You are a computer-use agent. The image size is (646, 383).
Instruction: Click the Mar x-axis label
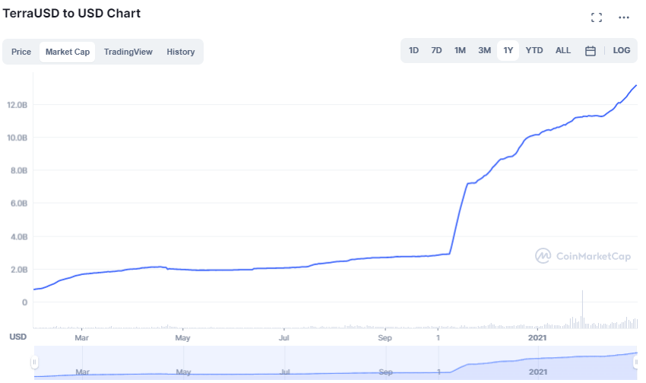(x=81, y=337)
